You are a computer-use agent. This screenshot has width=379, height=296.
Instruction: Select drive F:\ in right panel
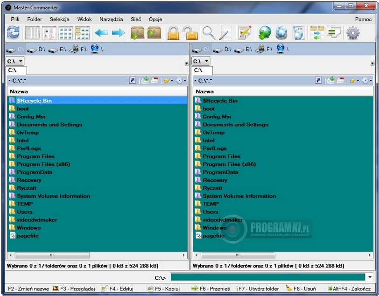(x=263, y=49)
